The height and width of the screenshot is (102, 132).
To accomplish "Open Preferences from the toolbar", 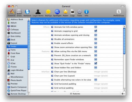I will point(119,13).
